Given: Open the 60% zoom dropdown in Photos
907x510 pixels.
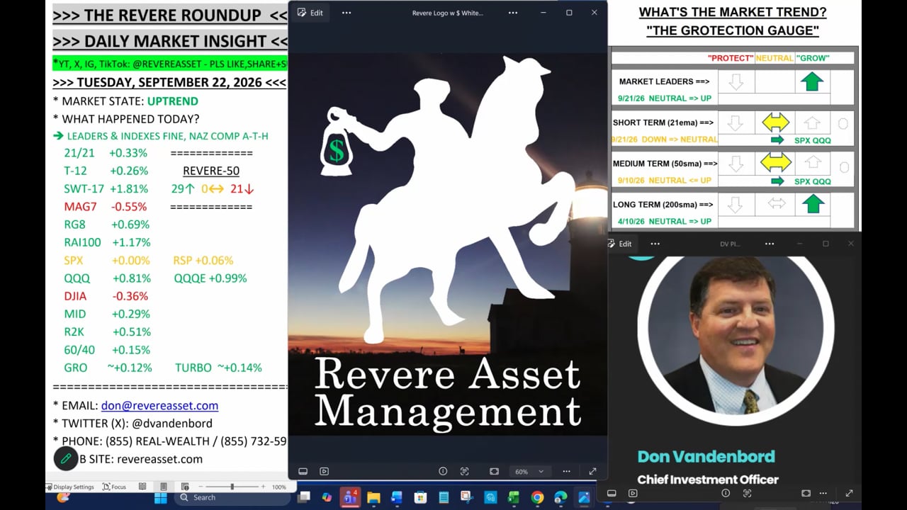Looking at the screenshot, I should [x=529, y=471].
